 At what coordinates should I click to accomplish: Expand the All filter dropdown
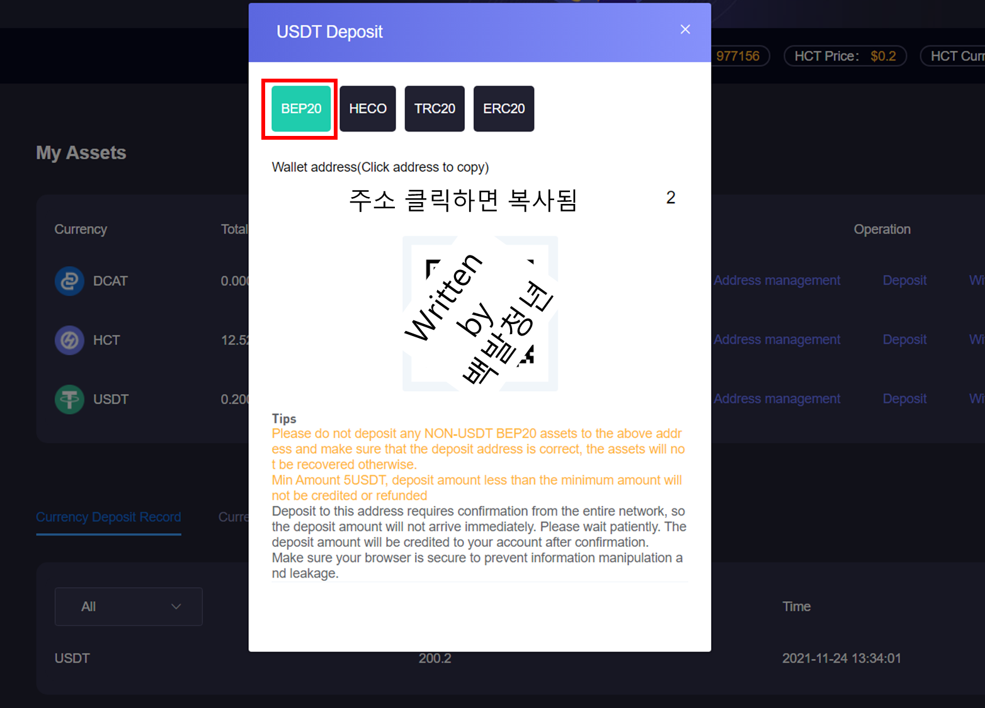coord(128,607)
